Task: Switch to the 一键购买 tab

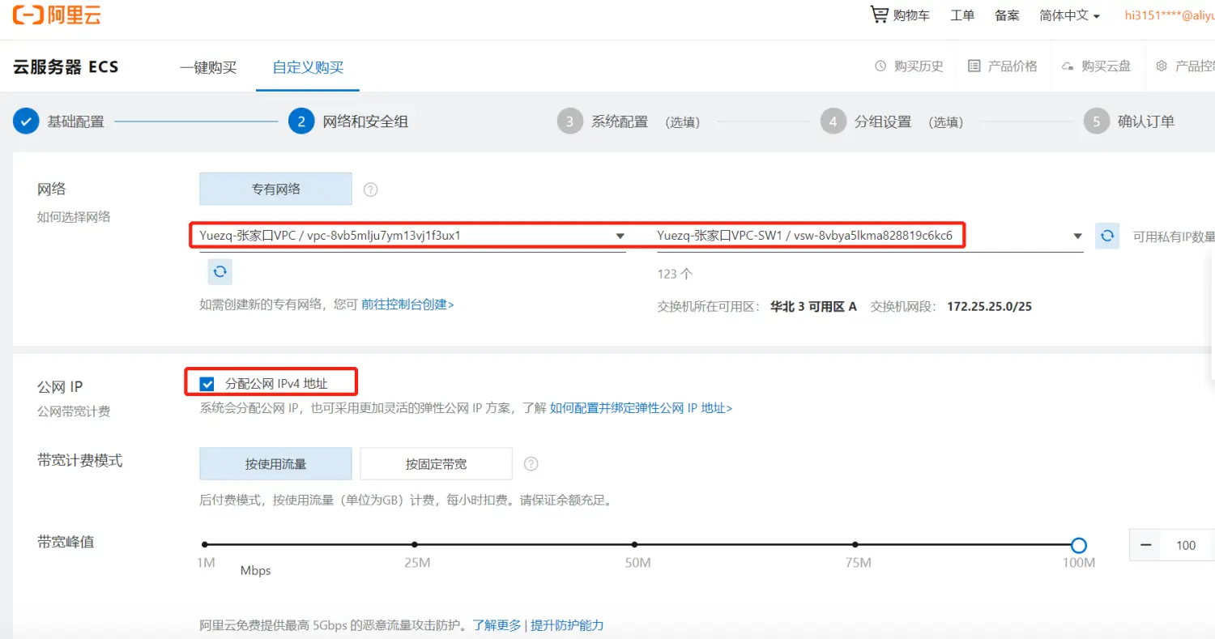Action: pos(208,67)
